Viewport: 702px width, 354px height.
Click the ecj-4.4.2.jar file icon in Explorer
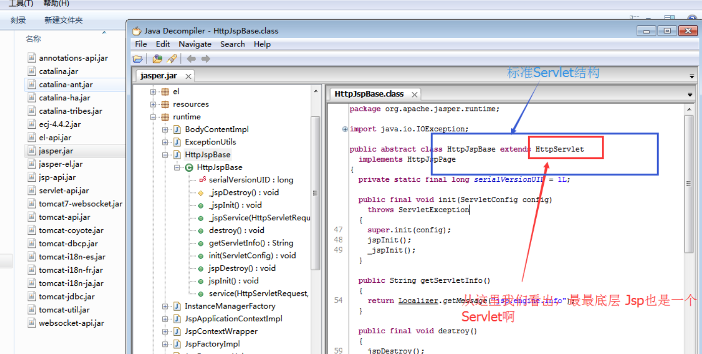(x=32, y=124)
